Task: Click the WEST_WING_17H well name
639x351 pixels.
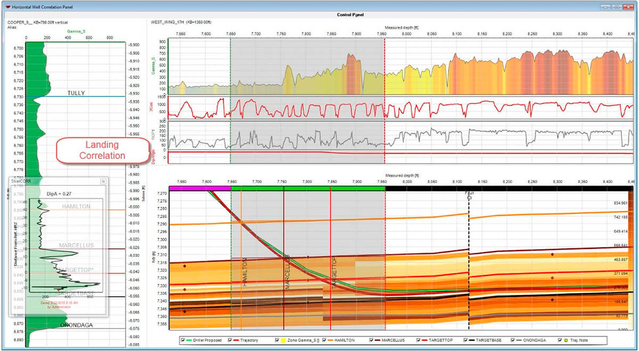Action: pos(167,23)
